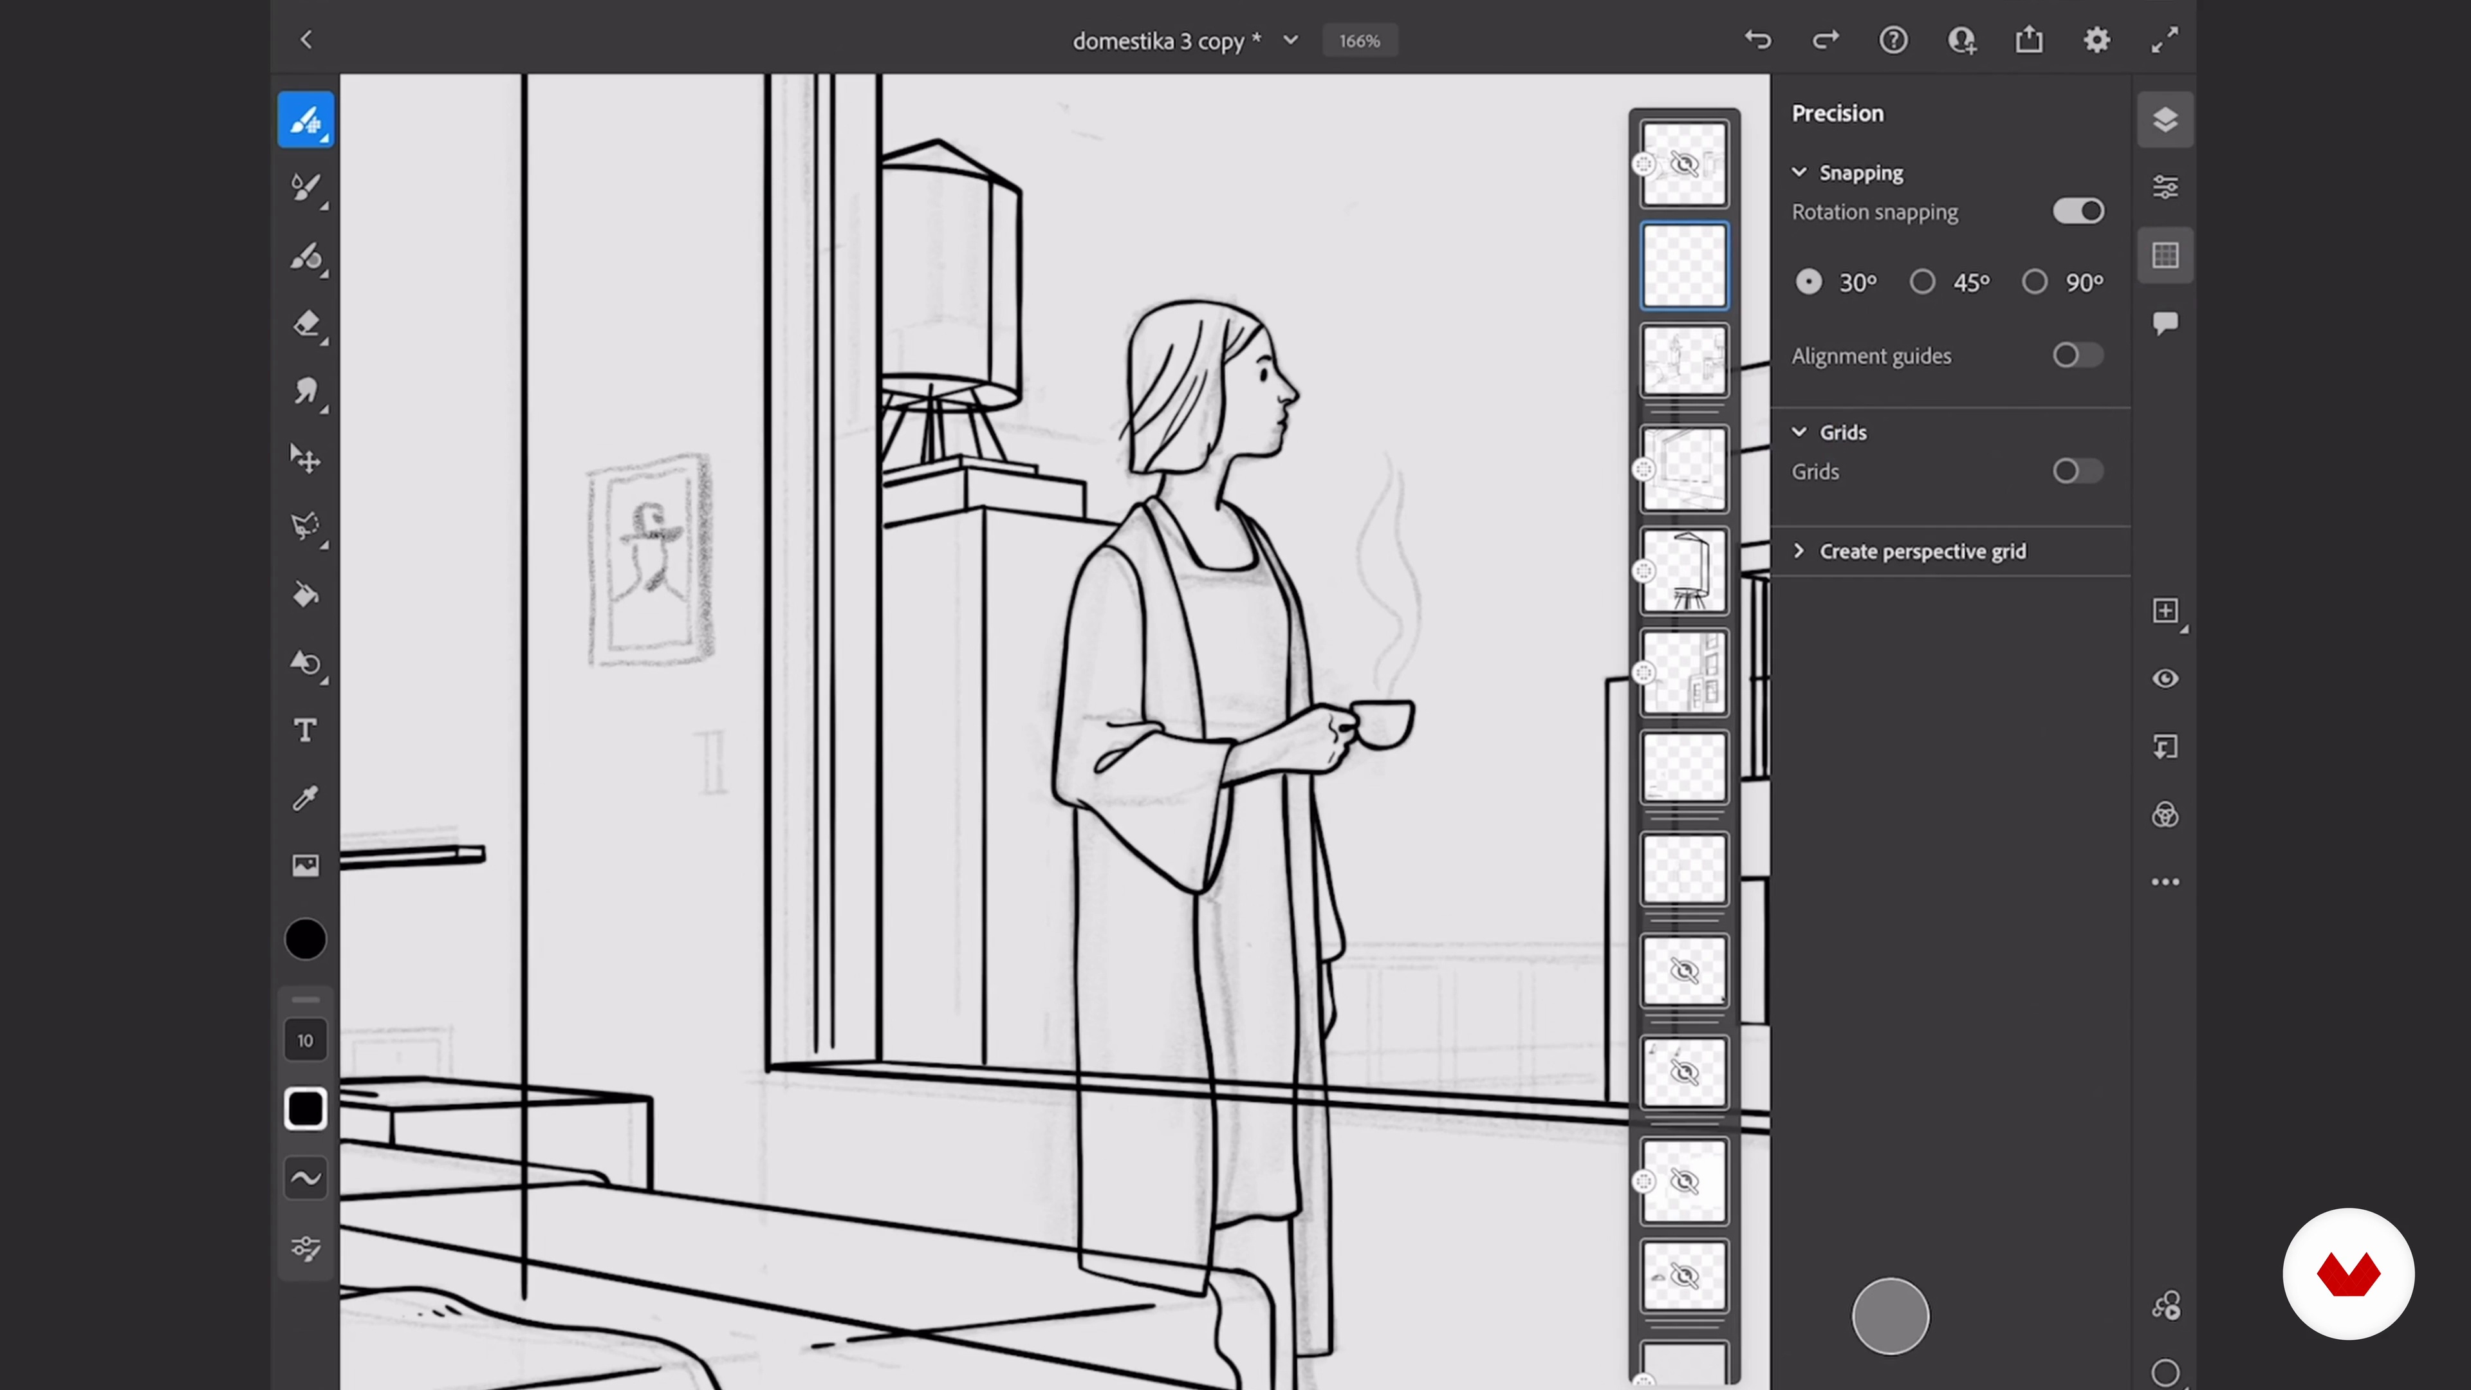The image size is (2471, 1390).
Task: Enable Alignment guides switch
Action: point(2078,356)
